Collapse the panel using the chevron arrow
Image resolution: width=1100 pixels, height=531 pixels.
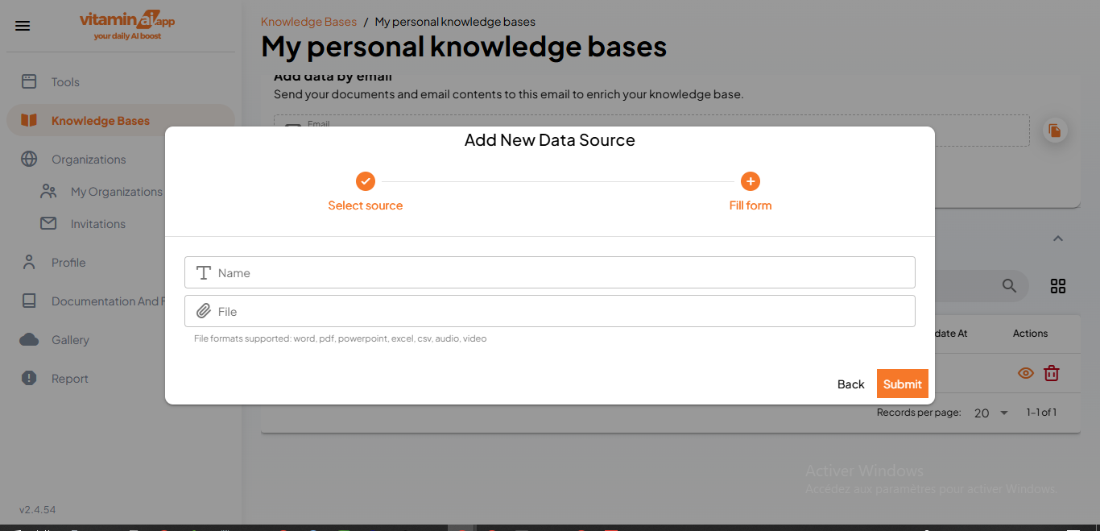(1057, 239)
